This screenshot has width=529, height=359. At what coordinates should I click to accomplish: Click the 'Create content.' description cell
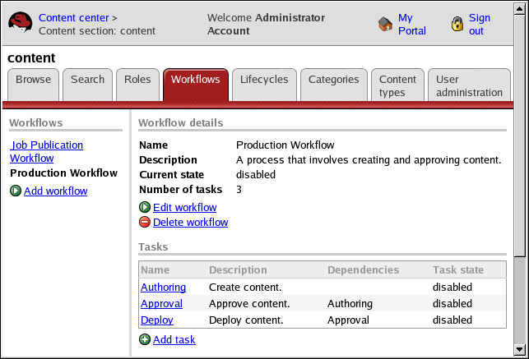pos(245,287)
